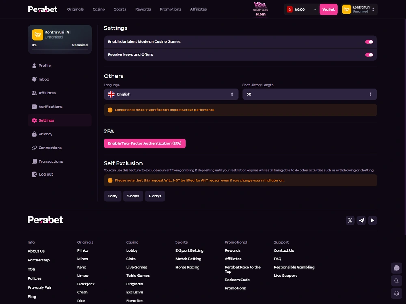The height and width of the screenshot is (304, 406).
Task: Open the KontraYuri account menu in the header
Action: click(359, 9)
